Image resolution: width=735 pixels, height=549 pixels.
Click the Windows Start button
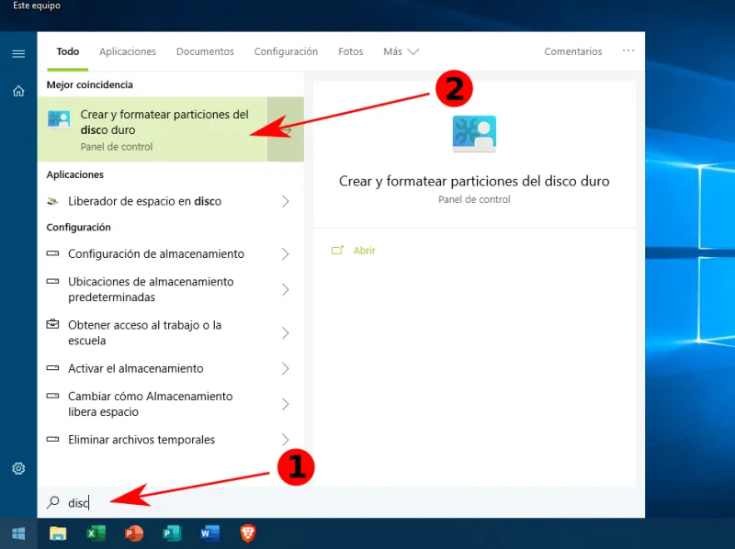[18, 533]
